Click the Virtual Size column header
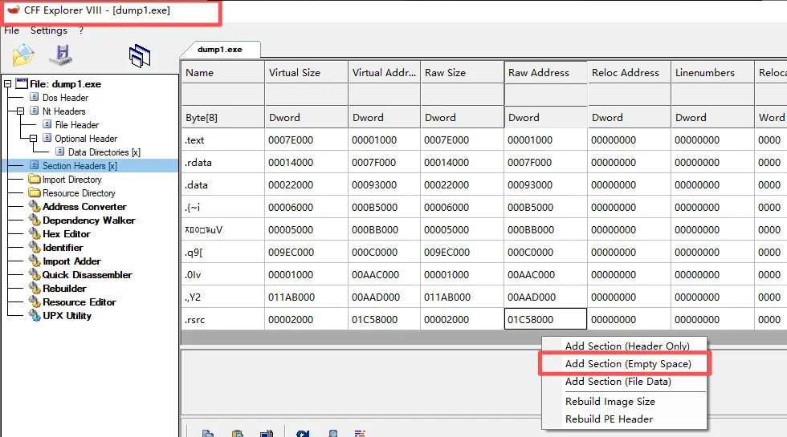 (x=306, y=72)
